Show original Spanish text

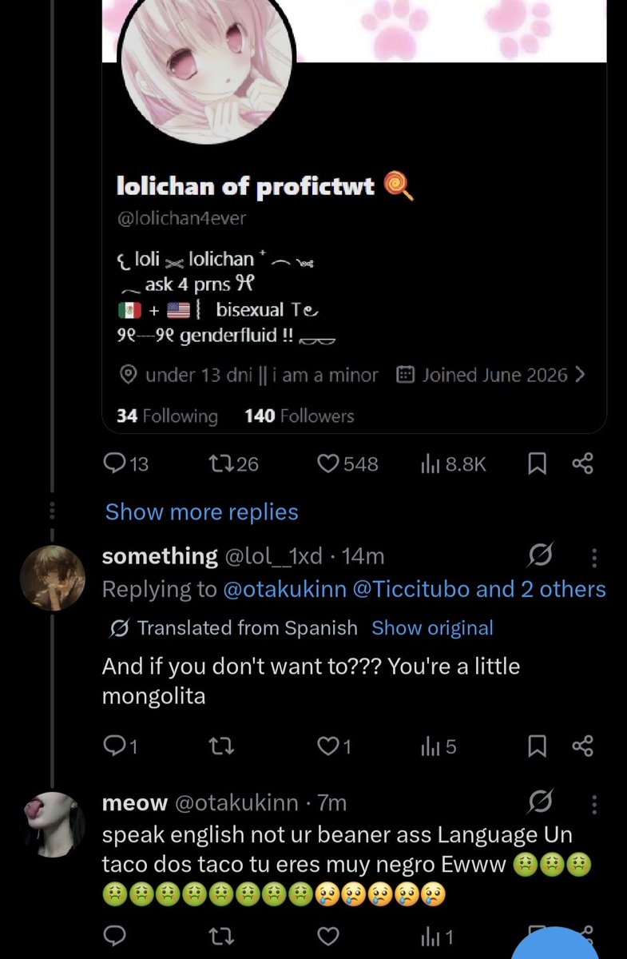tap(432, 628)
